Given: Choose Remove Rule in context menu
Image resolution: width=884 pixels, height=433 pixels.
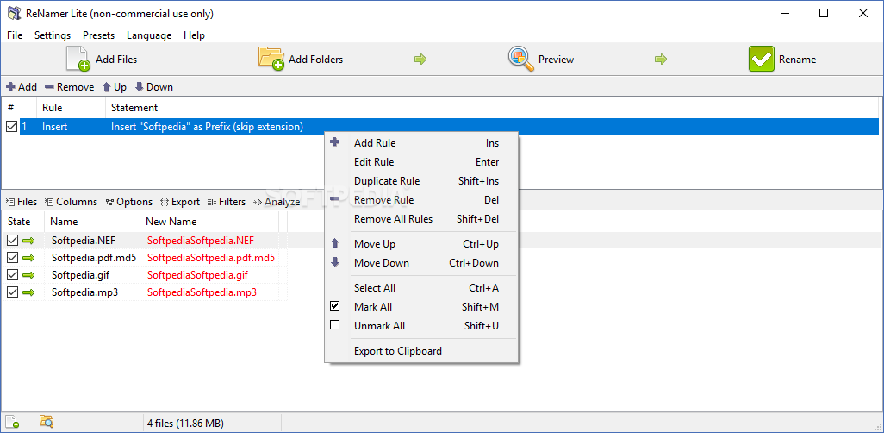Looking at the screenshot, I should [421, 200].
